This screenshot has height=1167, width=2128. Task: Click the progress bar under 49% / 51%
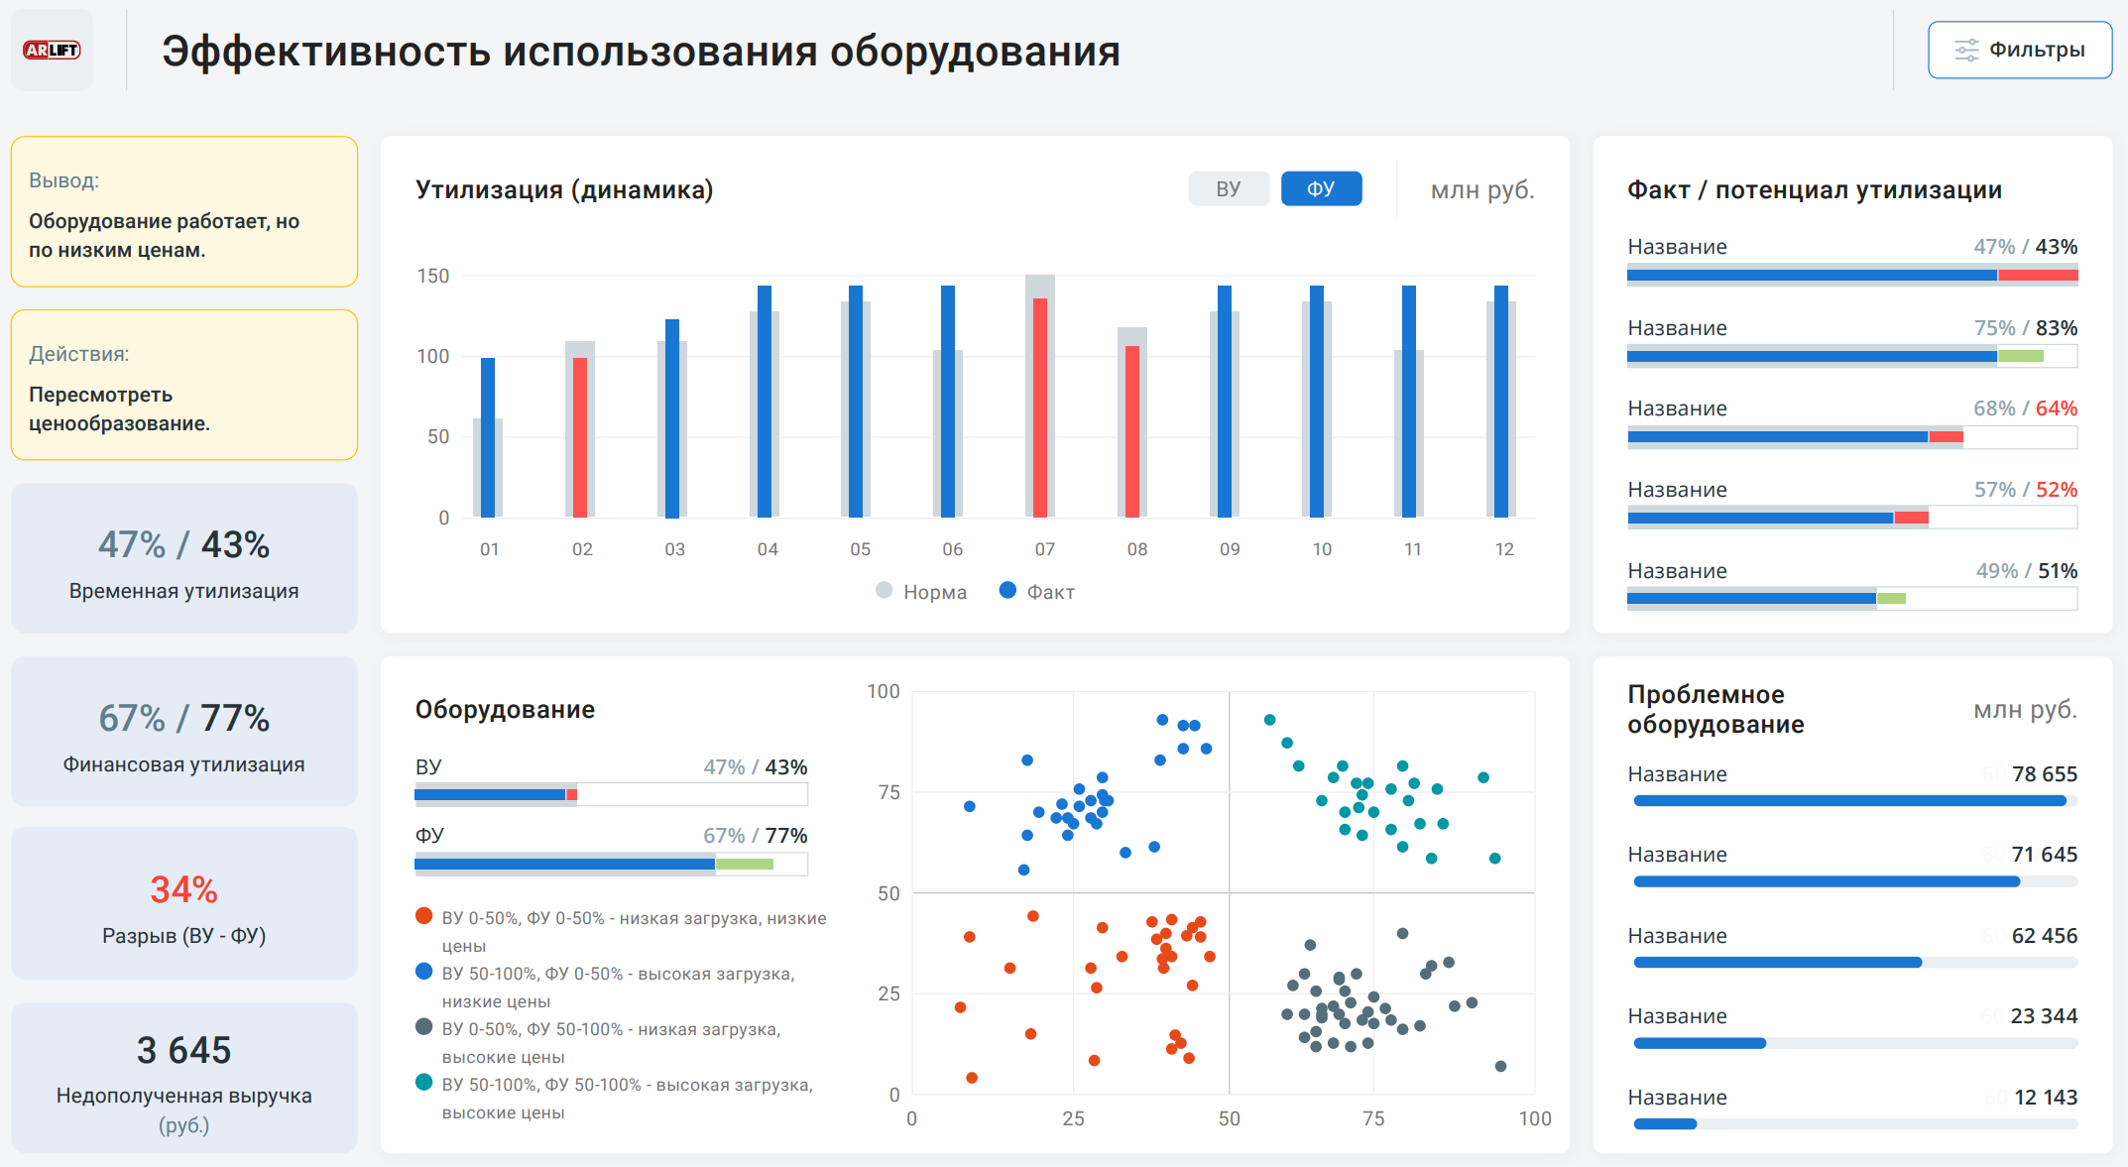click(1852, 599)
